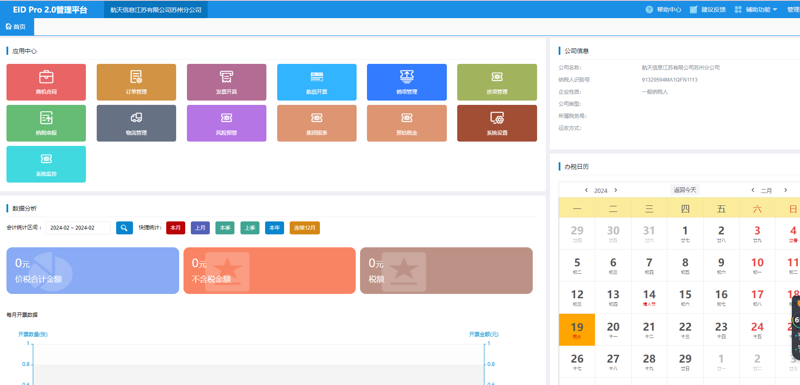Select date 20 in calendar
This screenshot has width=800, height=385.
pyautogui.click(x=613, y=330)
